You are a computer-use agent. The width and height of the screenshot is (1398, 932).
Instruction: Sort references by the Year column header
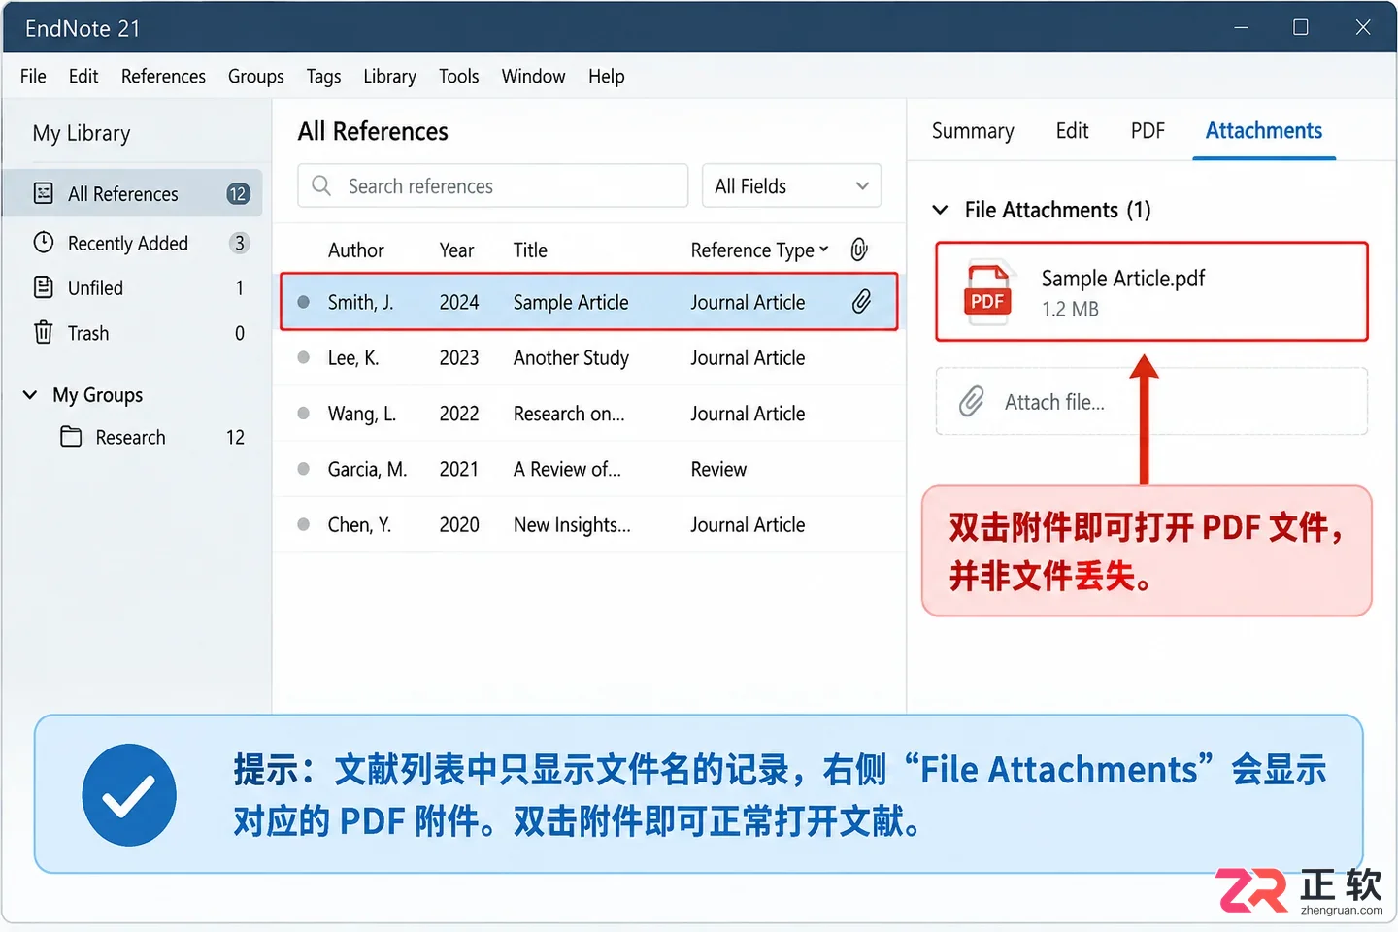point(456,250)
